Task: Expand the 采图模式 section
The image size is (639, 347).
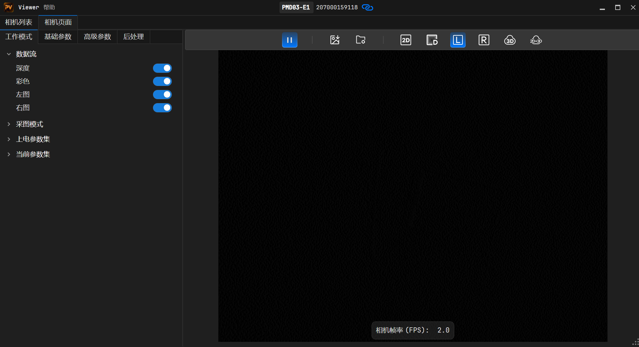Action: click(x=9, y=124)
